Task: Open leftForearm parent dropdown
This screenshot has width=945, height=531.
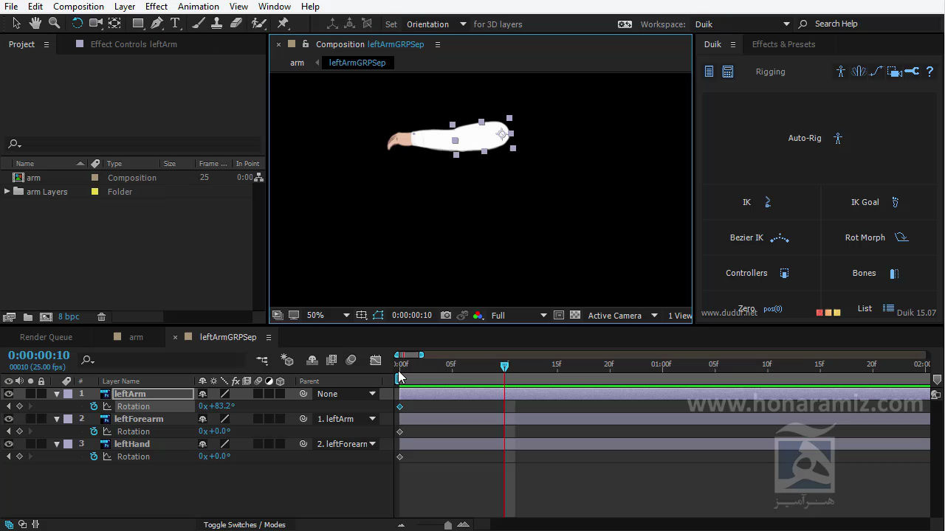Action: 346,419
